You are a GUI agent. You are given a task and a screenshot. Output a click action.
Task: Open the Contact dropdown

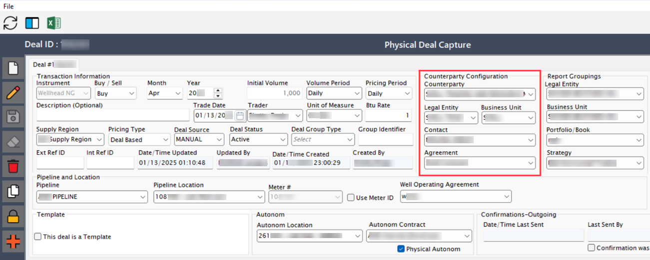pos(480,140)
